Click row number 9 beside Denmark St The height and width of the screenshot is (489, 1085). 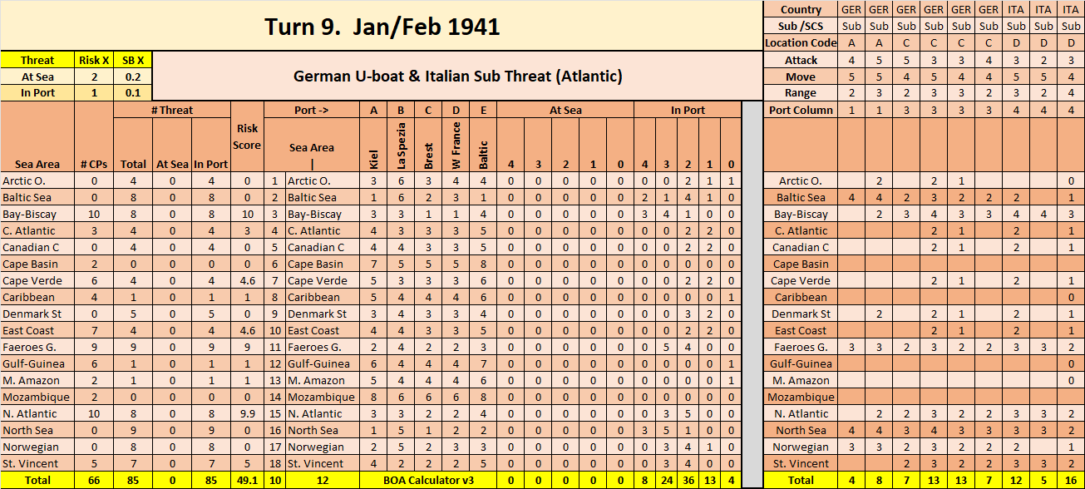[x=274, y=314]
